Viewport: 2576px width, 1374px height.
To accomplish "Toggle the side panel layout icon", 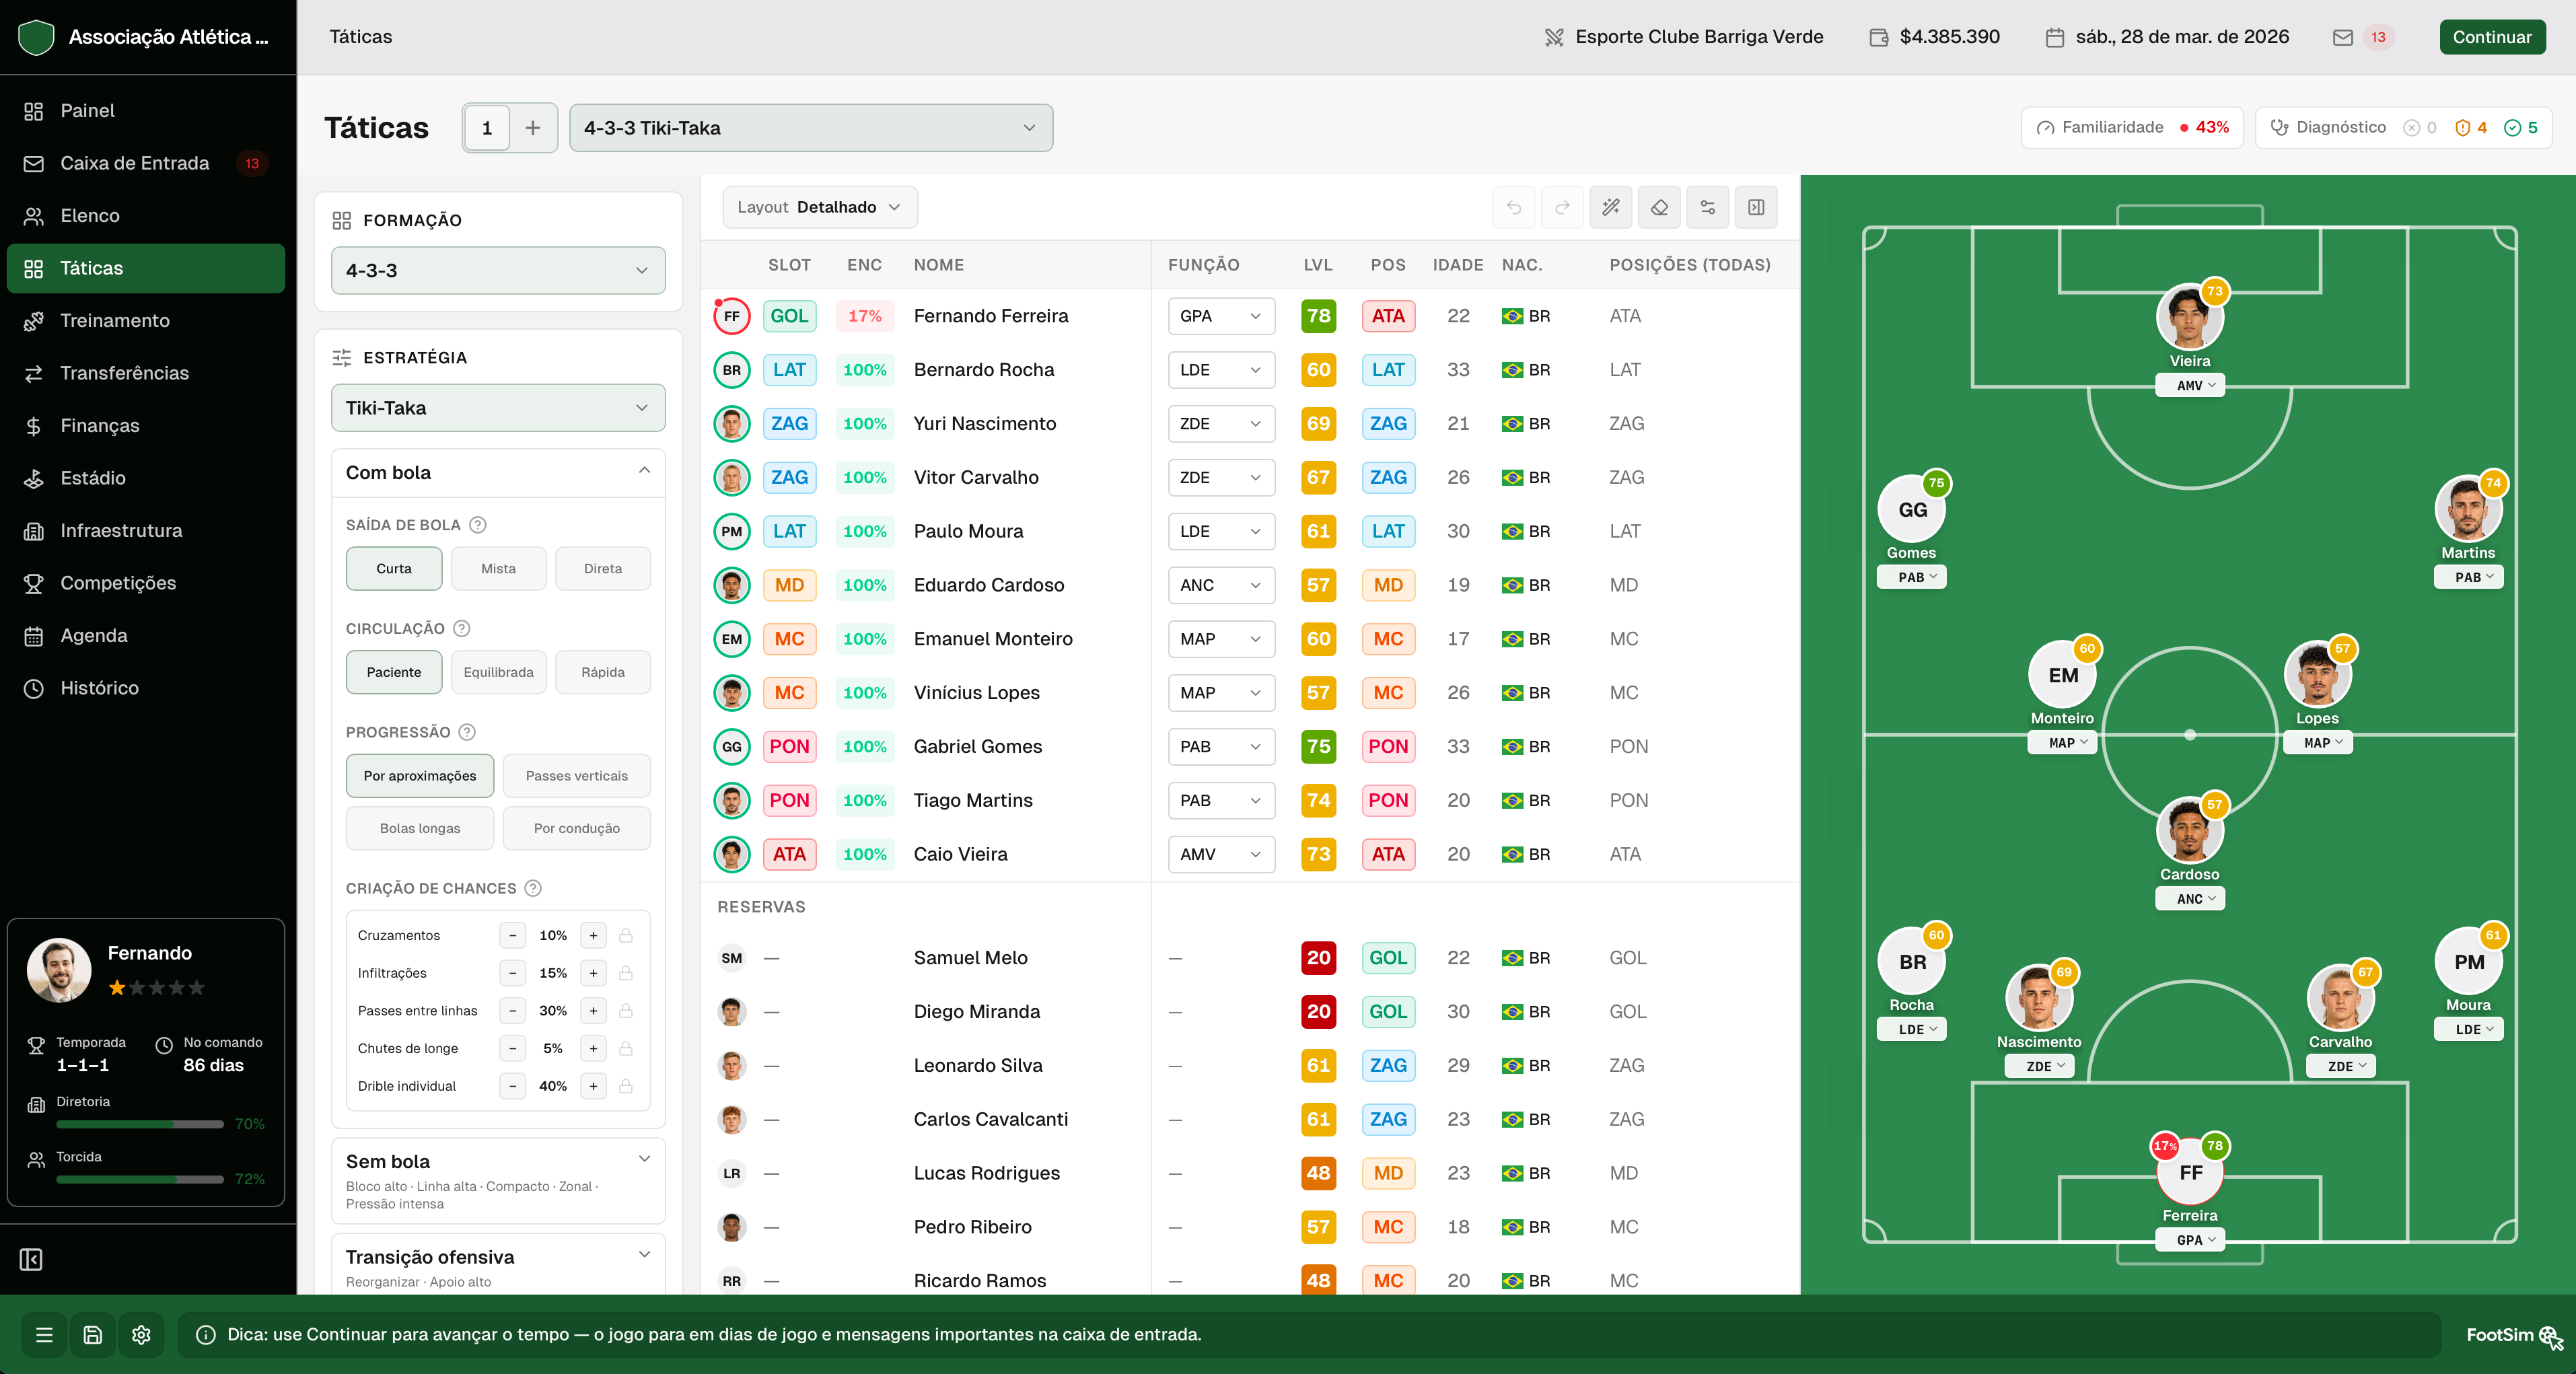I will (x=1756, y=207).
